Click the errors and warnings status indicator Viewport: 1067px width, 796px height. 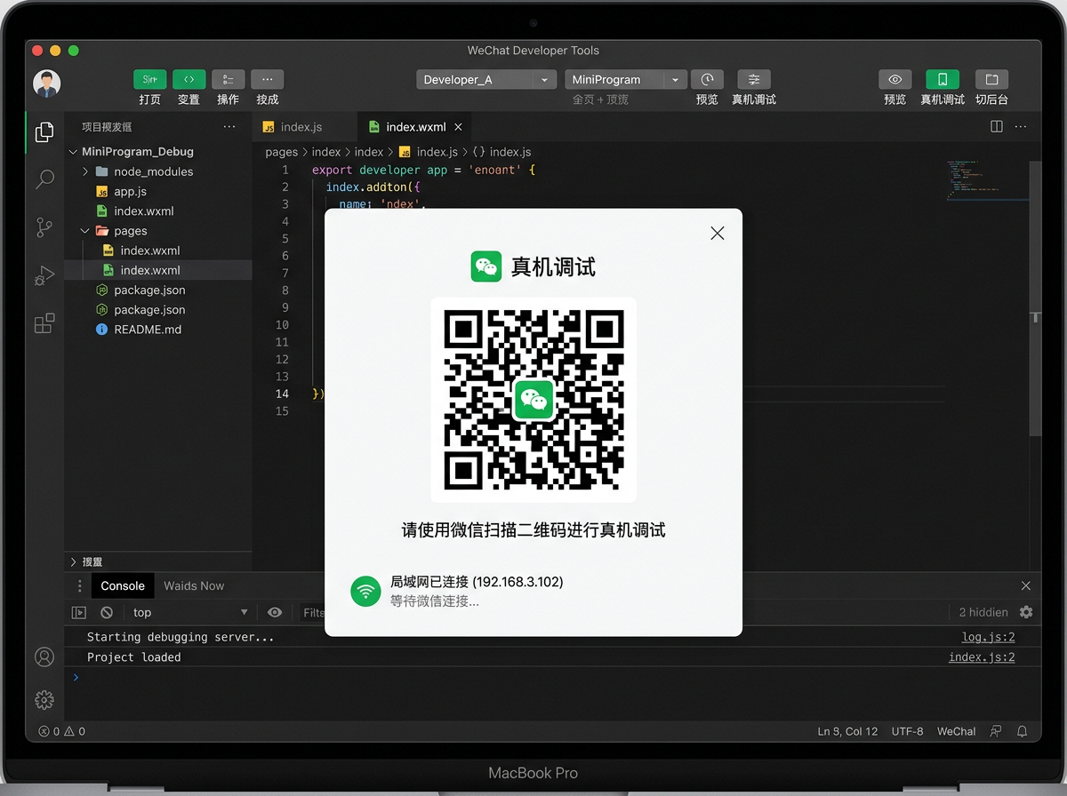[62, 732]
